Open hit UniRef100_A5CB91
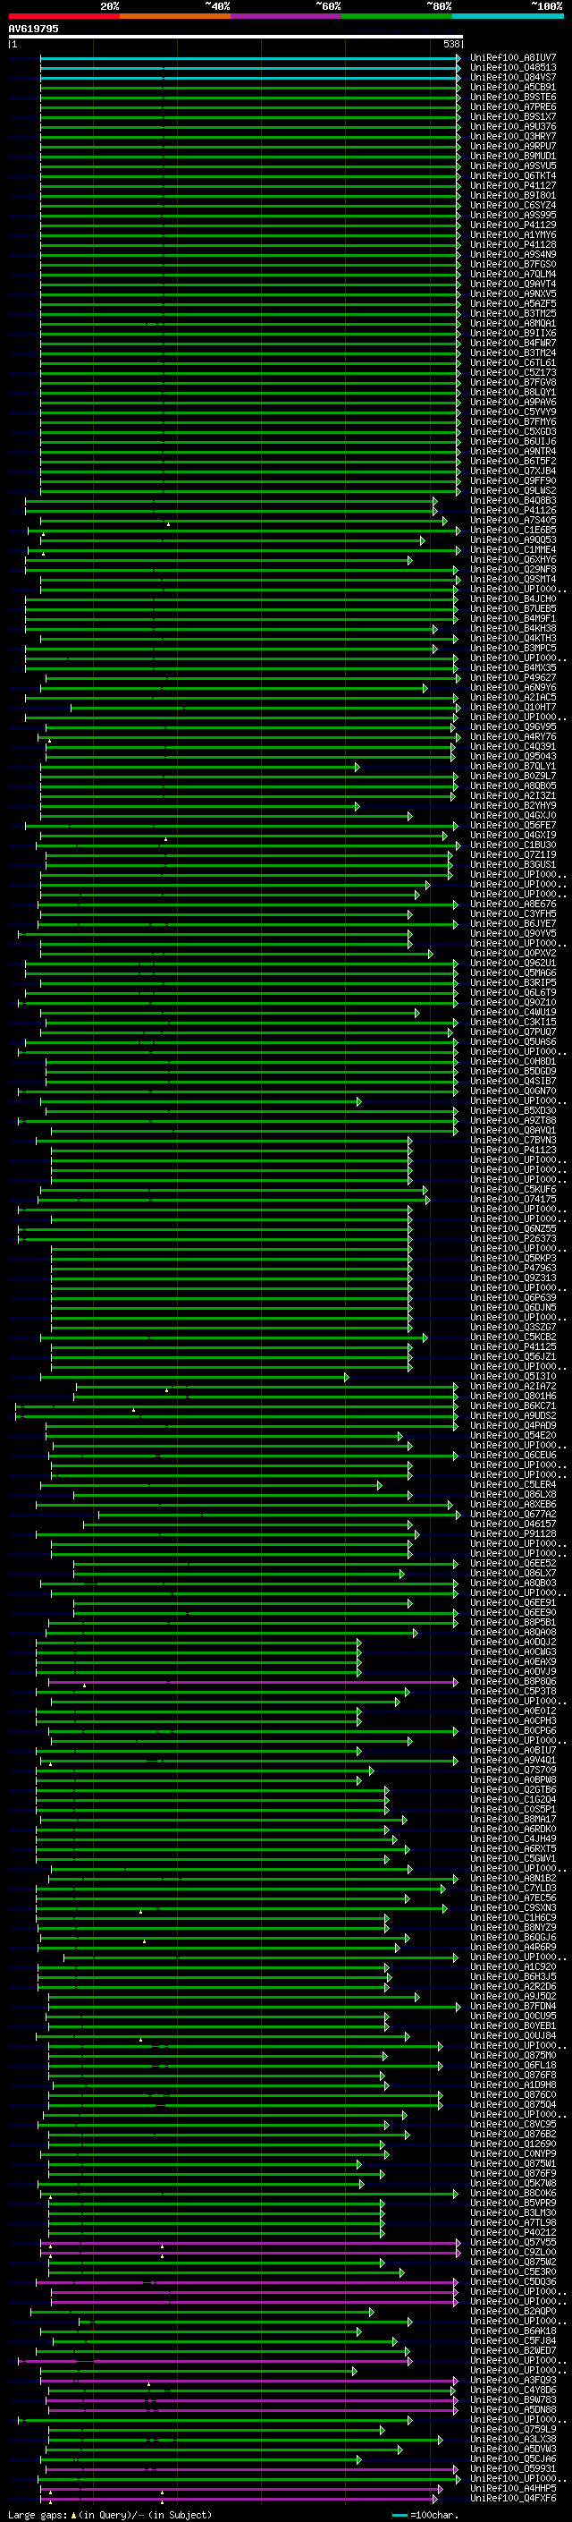Viewport: 572px width, 2522px height. 513,87
